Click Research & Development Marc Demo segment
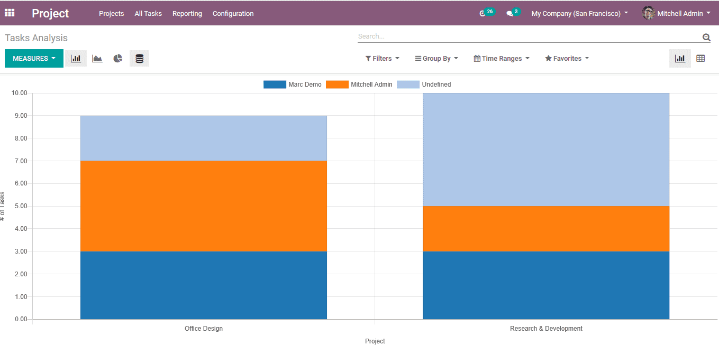The width and height of the screenshot is (719, 345). click(x=546, y=285)
